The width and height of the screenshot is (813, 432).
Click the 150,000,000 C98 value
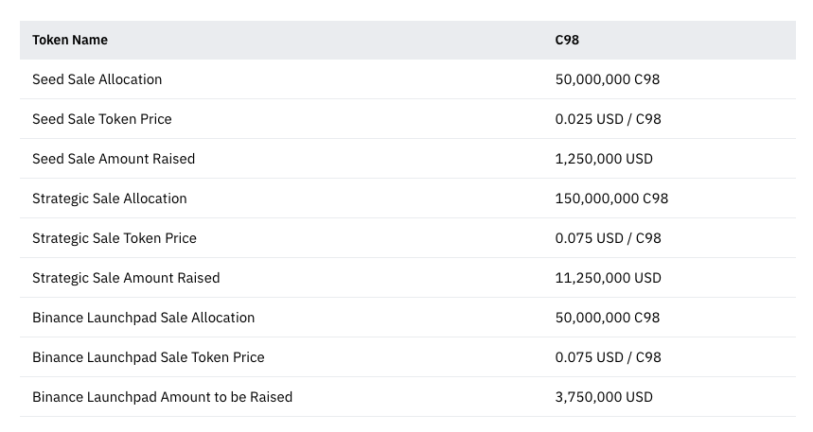click(x=611, y=199)
